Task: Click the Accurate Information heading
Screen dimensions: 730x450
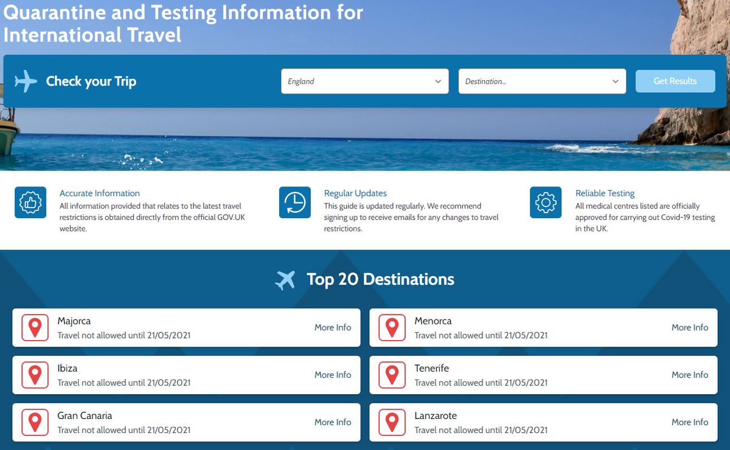Action: coord(100,193)
